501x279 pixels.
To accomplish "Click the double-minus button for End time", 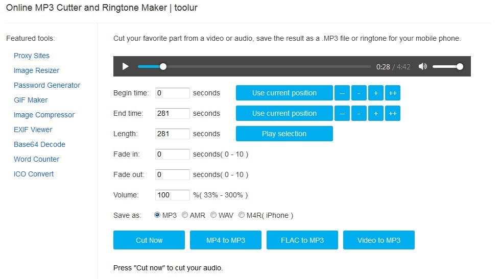I will [342, 113].
